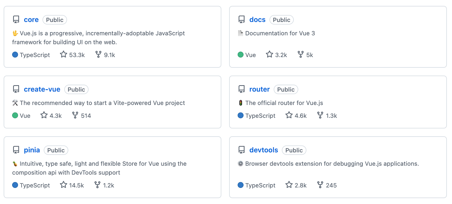
Task: Open the docs repository link
Action: click(257, 20)
